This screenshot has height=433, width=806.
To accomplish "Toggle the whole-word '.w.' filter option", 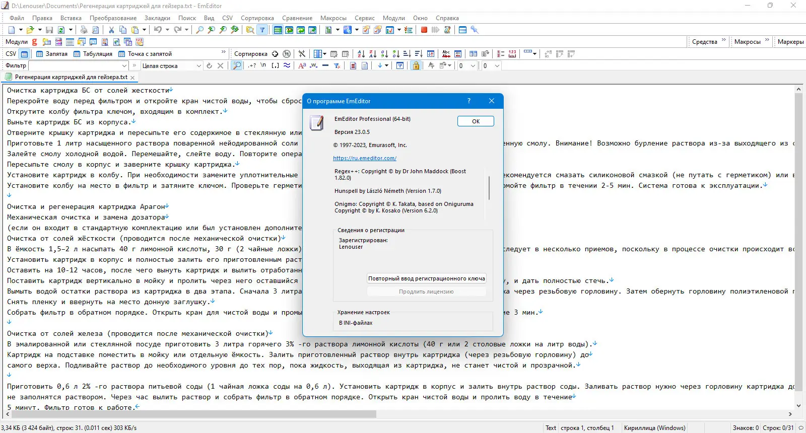I will point(313,66).
